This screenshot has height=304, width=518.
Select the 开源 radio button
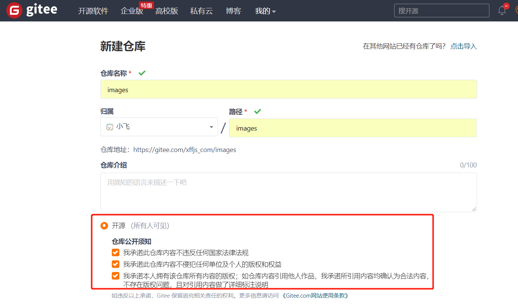(104, 226)
